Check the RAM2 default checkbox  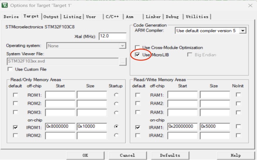(138, 103)
